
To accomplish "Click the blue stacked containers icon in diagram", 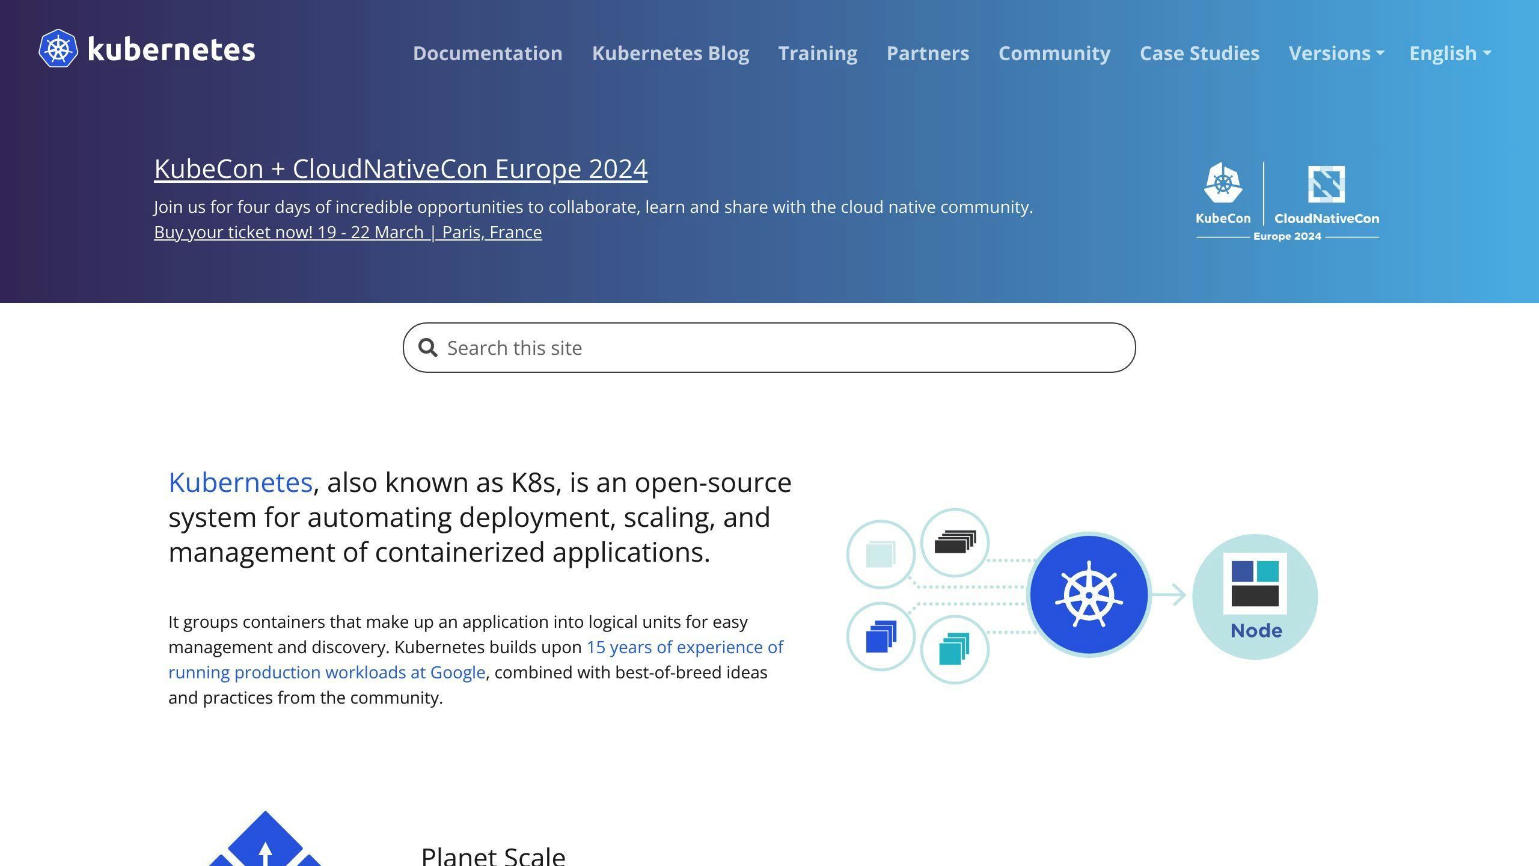I will (x=880, y=636).
